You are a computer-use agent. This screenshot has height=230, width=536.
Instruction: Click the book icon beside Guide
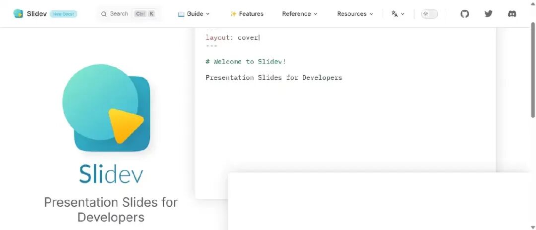(x=181, y=14)
